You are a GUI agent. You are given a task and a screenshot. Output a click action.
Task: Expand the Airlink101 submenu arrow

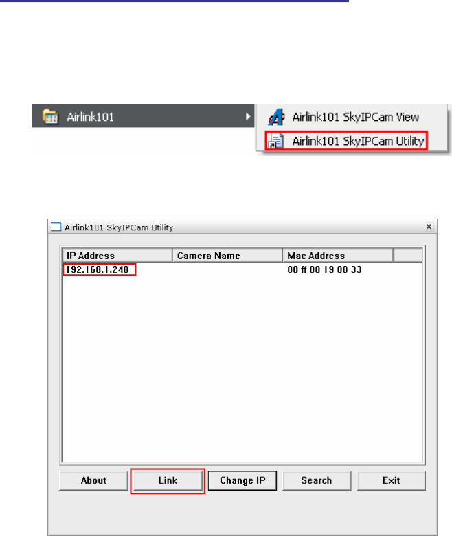[248, 117]
